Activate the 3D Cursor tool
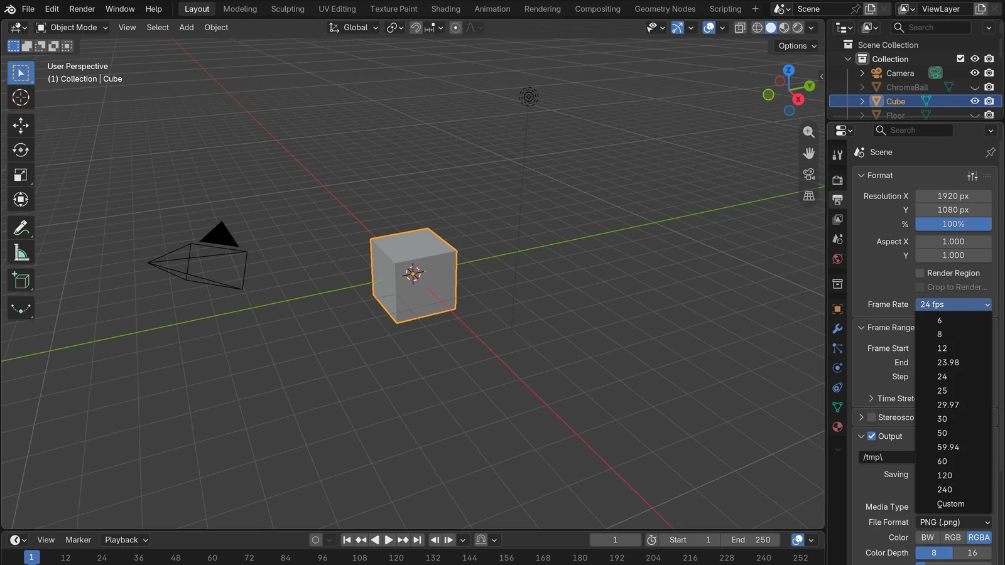Screen dimensions: 1005x565 [x=21, y=97]
